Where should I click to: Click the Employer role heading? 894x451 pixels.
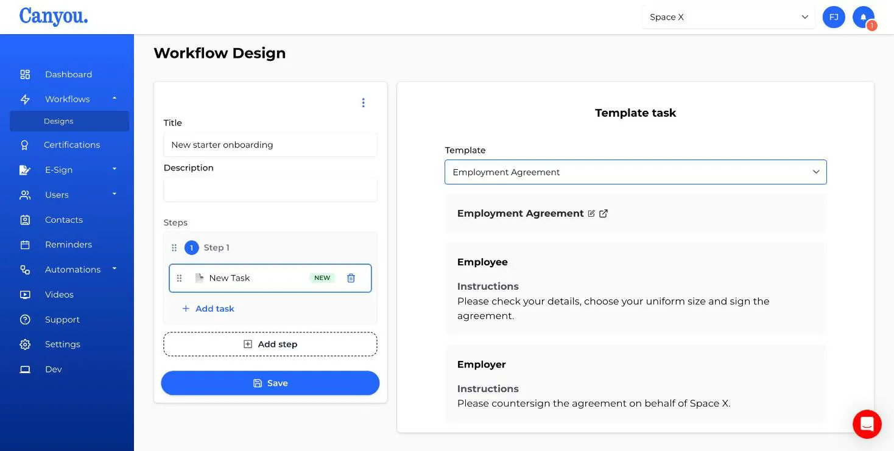pos(482,365)
